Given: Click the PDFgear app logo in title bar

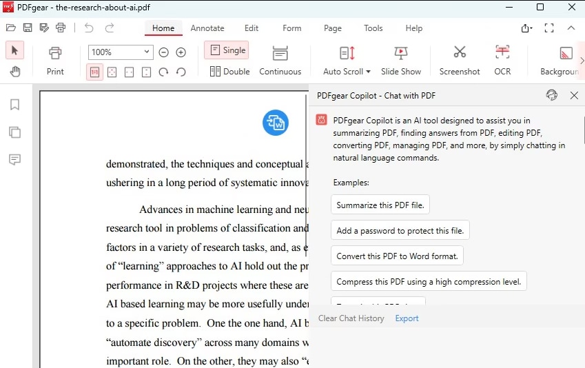Looking at the screenshot, I should click(8, 8).
